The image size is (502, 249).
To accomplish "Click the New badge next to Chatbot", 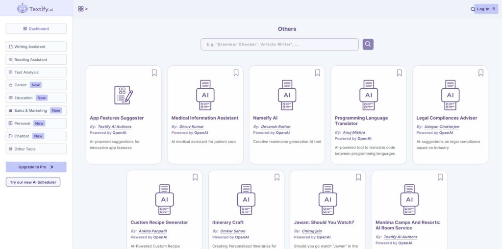I will [38, 136].
